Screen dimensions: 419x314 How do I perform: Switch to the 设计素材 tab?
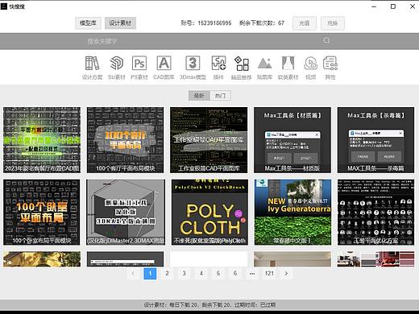tap(120, 23)
